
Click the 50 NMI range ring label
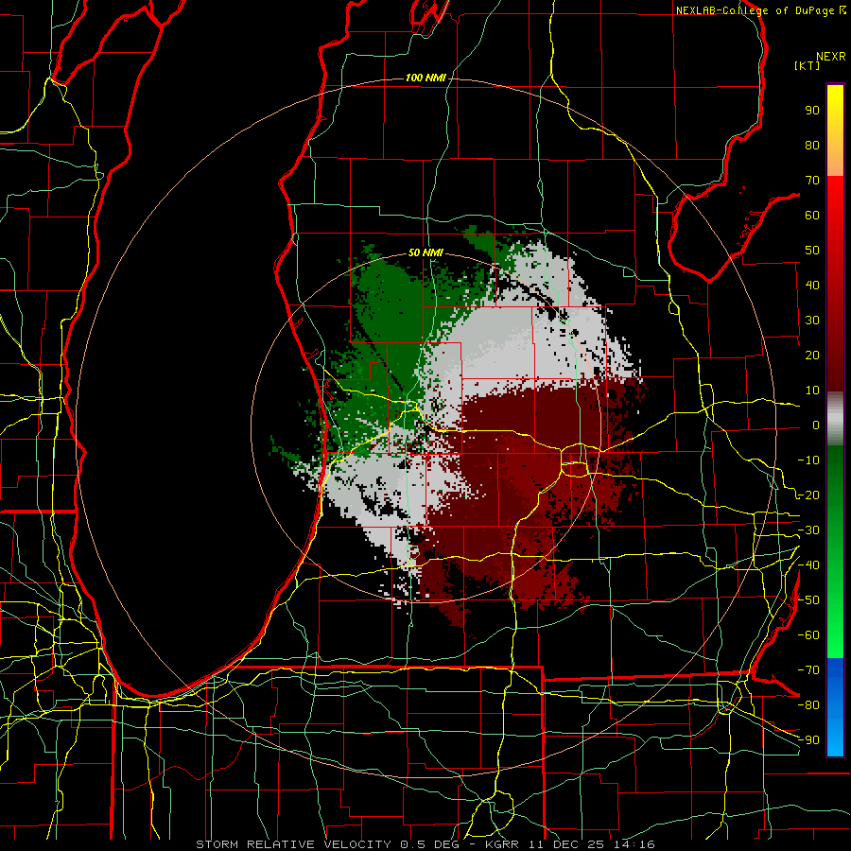pyautogui.click(x=425, y=252)
